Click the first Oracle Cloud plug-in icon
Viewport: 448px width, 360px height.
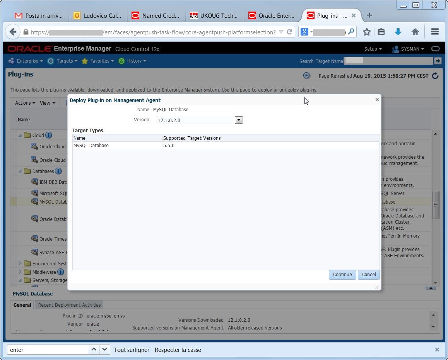pos(34,146)
